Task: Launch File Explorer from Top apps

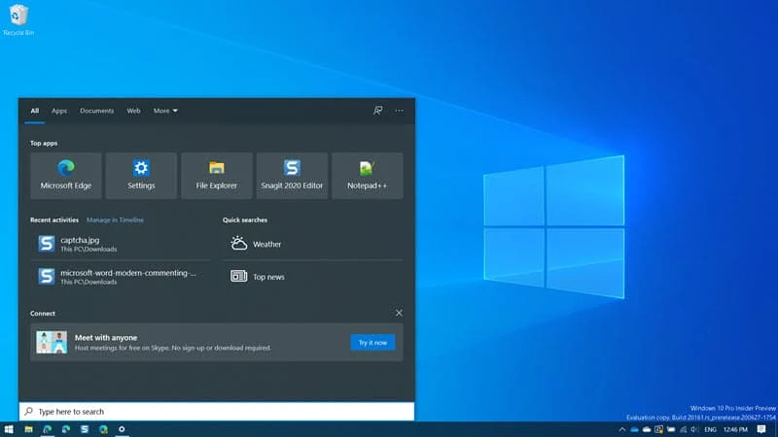Action: pos(217,176)
